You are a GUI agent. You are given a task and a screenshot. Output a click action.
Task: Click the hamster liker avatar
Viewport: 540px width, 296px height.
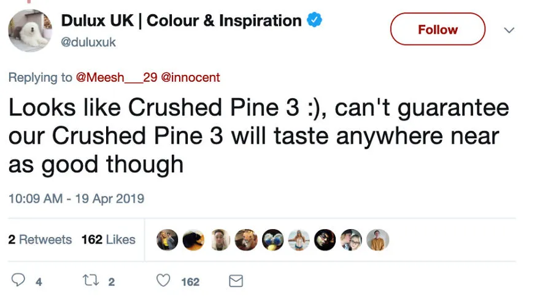click(x=246, y=240)
